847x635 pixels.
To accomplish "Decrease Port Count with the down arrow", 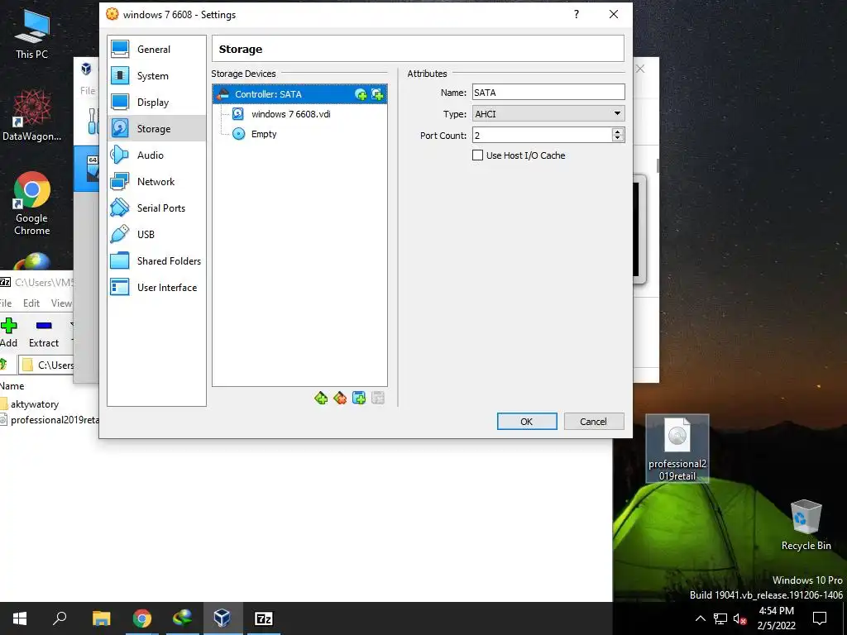I will point(618,139).
